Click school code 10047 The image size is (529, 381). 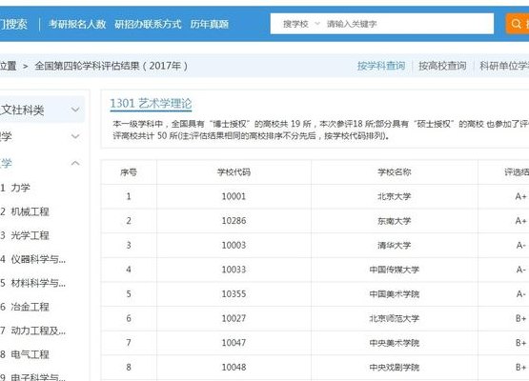pos(234,343)
